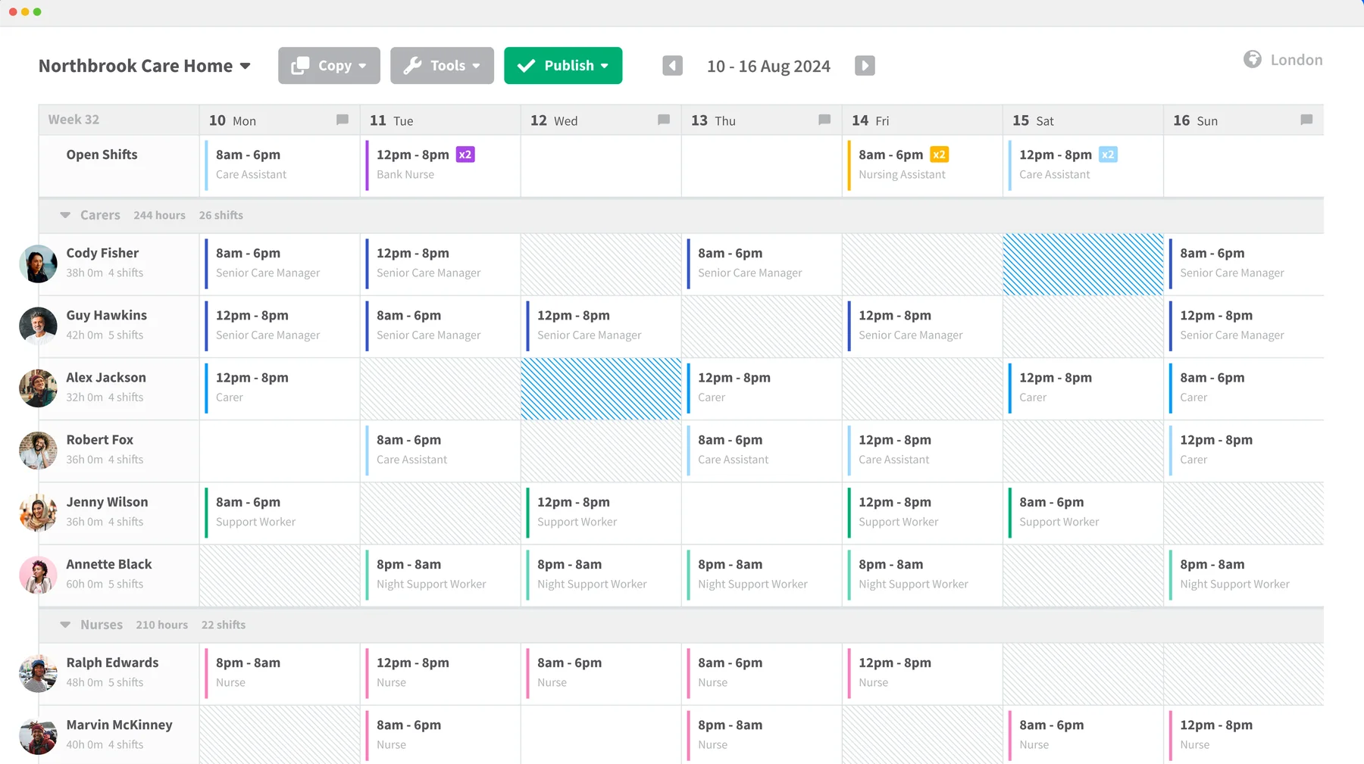Screen dimensions: 1364x764
Task: Open Annette Black's Friday Night Support Worker shift
Action: click(922, 575)
